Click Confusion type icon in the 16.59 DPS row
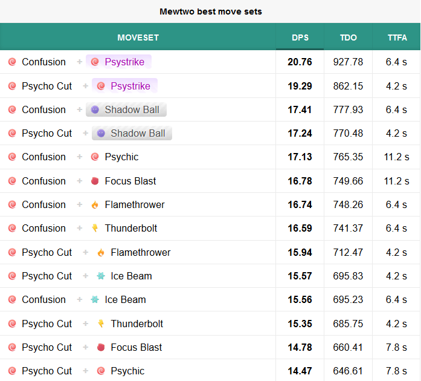 coord(12,228)
